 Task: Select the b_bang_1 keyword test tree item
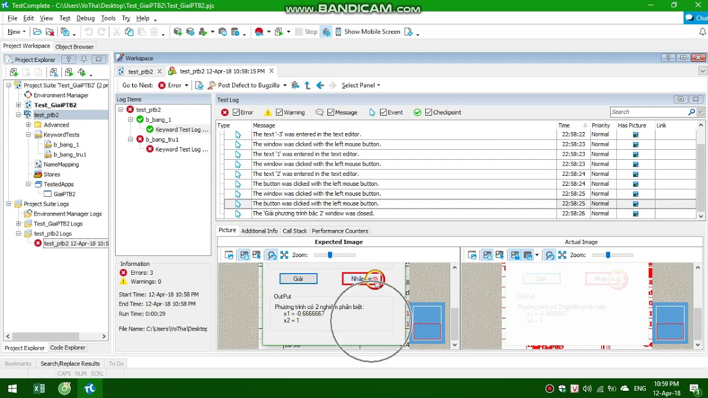click(66, 144)
